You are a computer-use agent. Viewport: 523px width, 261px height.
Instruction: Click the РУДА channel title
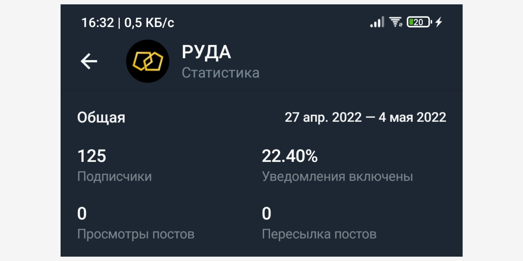[206, 53]
